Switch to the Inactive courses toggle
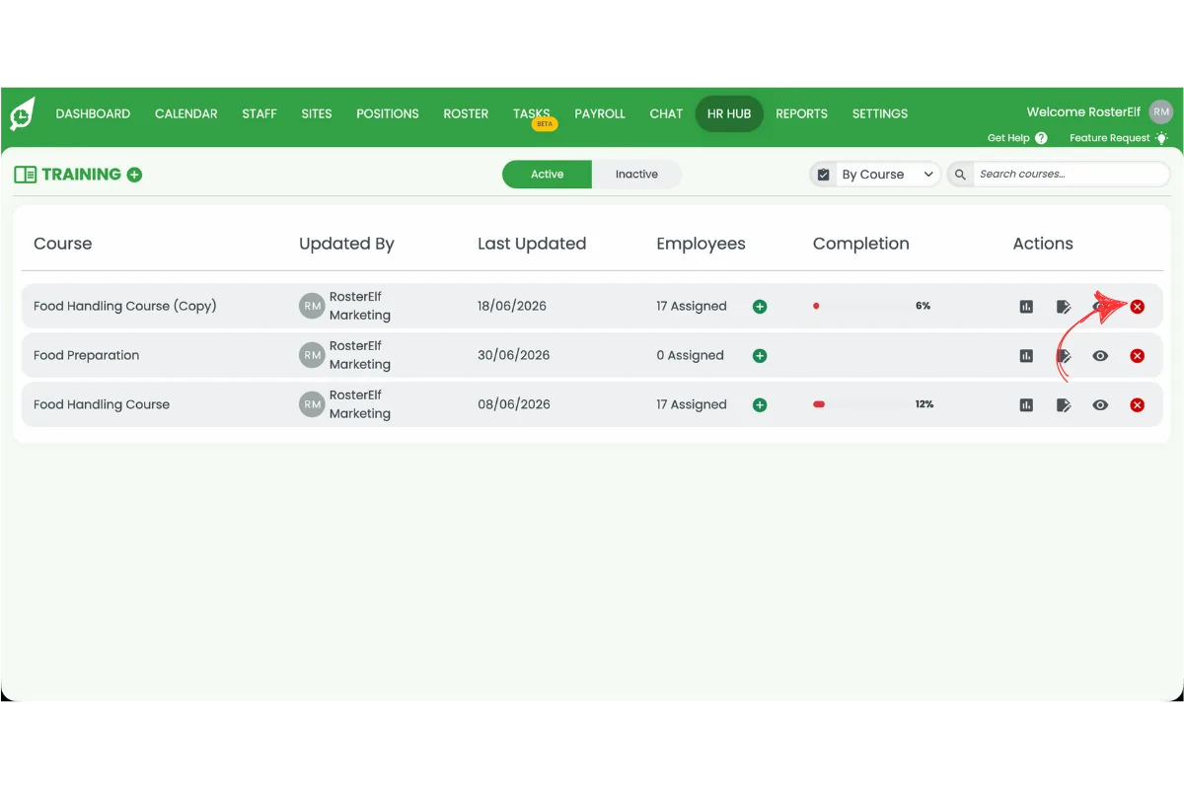The height and width of the screenshot is (789, 1184). [636, 175]
